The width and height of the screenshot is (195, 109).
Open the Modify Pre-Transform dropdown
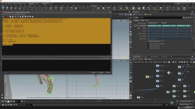[x=157, y=41]
